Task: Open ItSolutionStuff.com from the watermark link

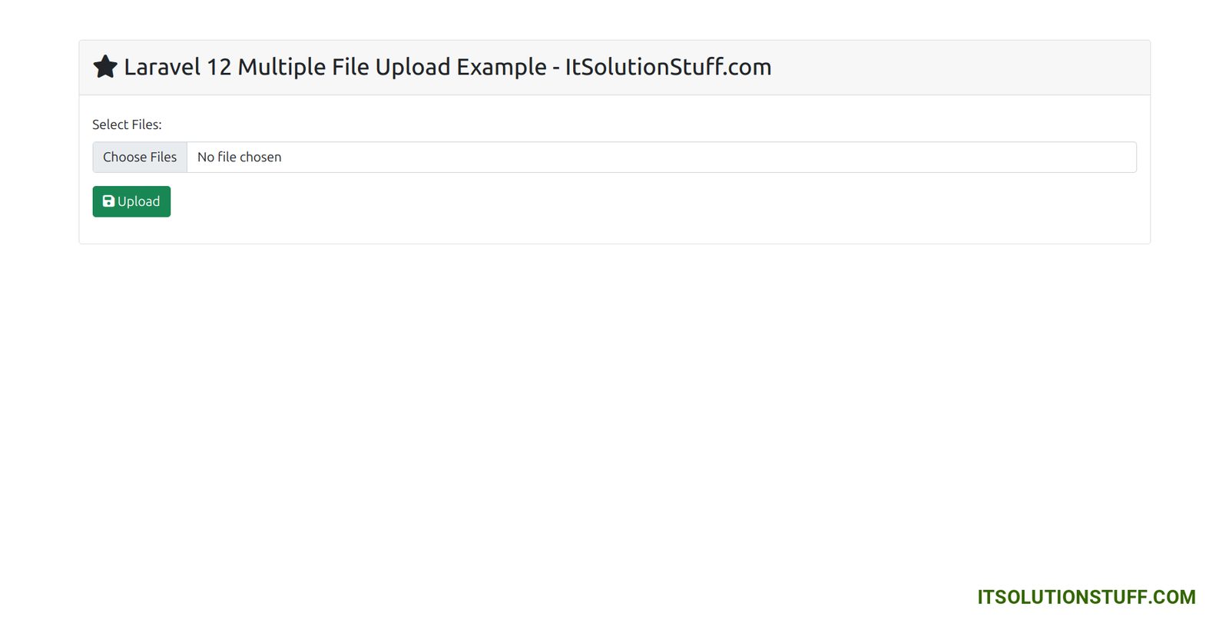Action: click(1085, 597)
